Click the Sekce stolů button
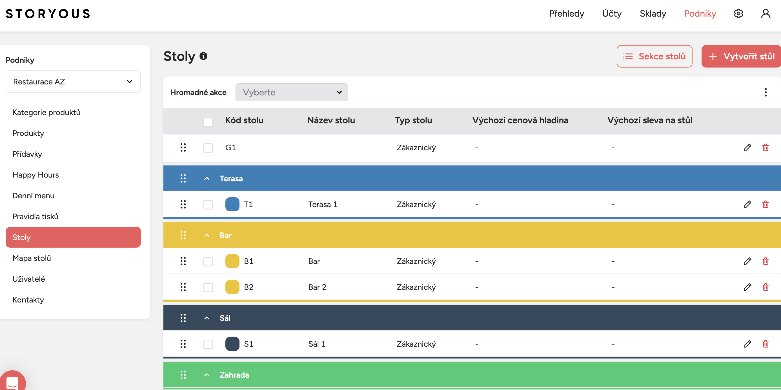 (x=654, y=56)
